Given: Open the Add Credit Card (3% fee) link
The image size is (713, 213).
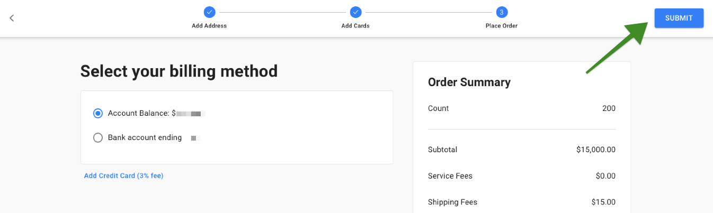Looking at the screenshot, I should click(123, 175).
